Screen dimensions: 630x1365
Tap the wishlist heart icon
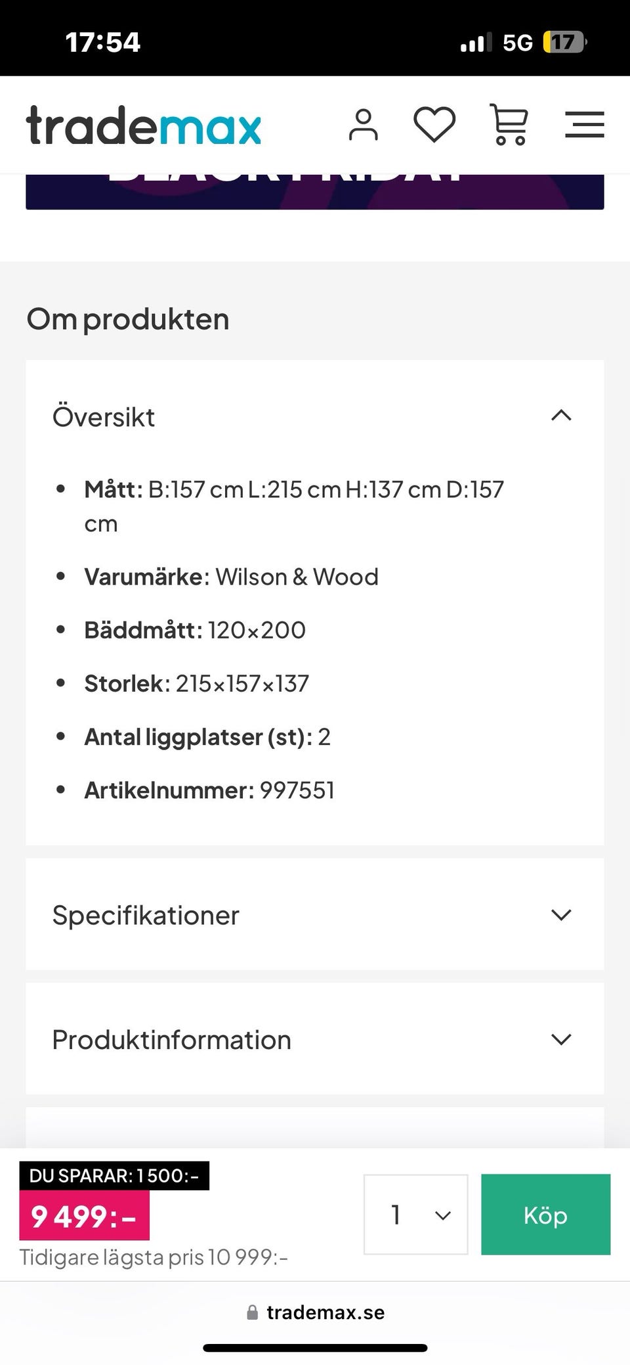pos(434,124)
